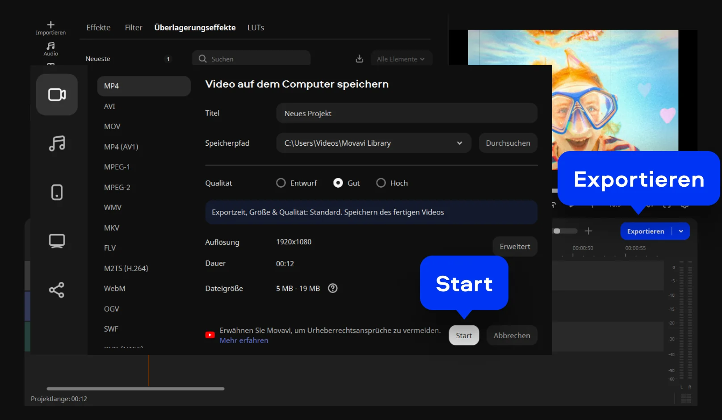Select the TV export category icon

(57, 241)
